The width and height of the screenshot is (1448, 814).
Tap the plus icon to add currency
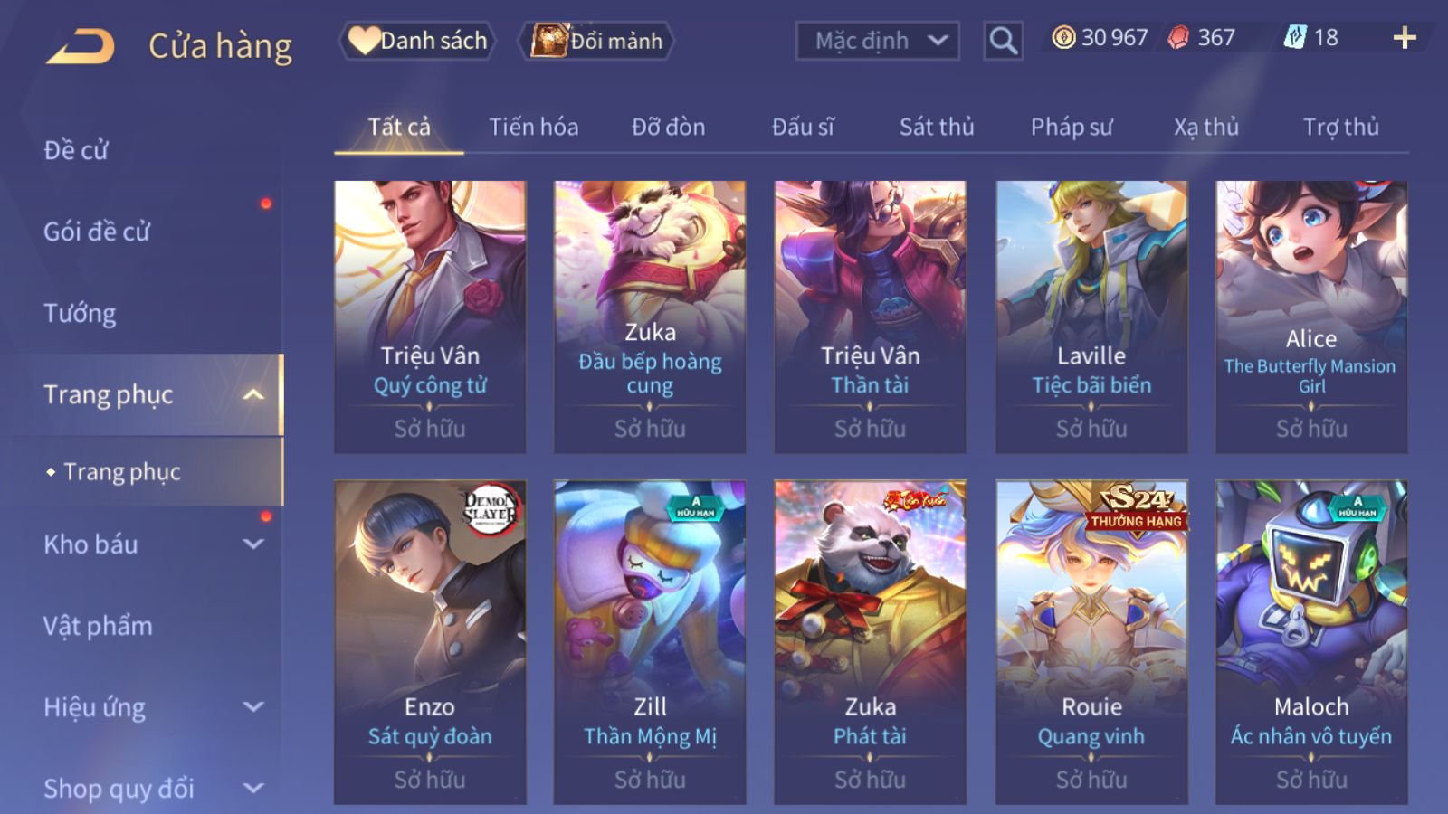(x=1405, y=38)
